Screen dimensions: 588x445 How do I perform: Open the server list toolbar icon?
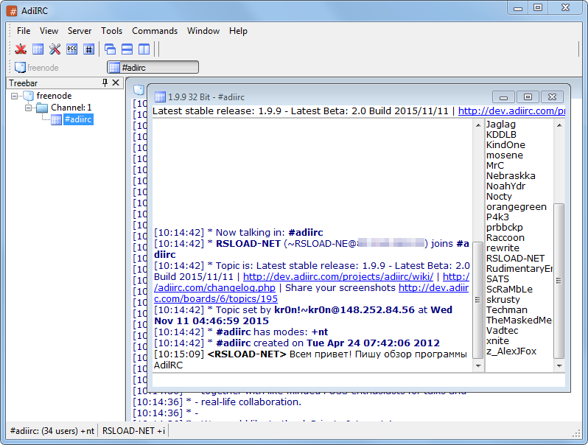[38, 49]
